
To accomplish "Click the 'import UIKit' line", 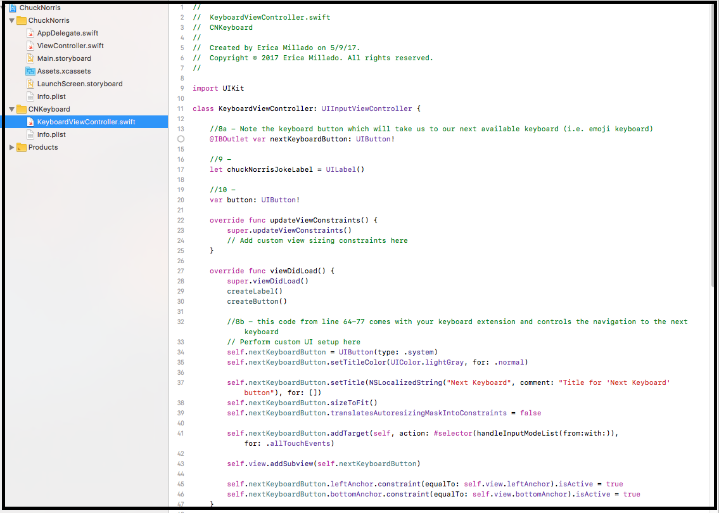I will click(x=219, y=88).
